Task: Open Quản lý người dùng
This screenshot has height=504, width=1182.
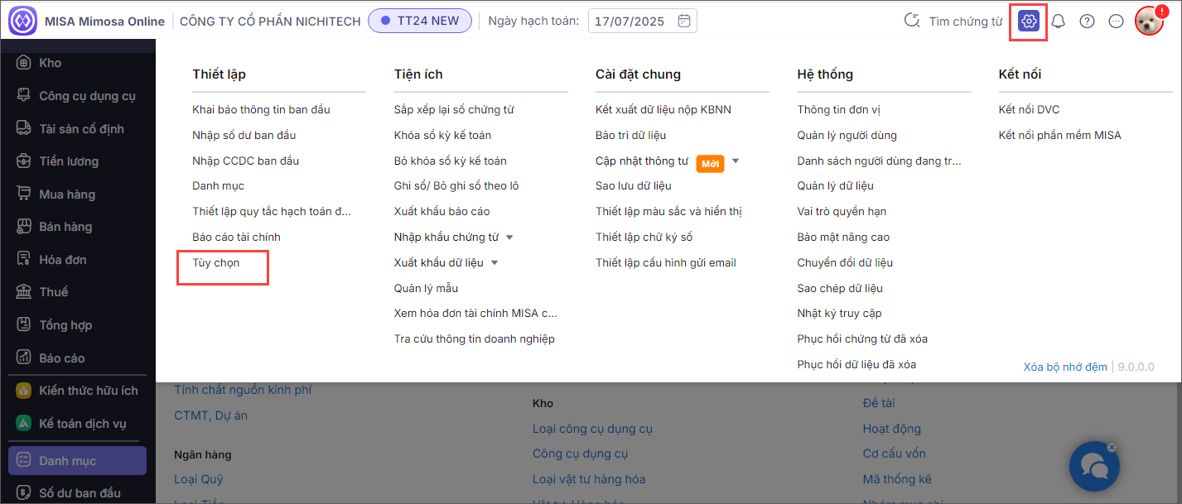Action: click(x=847, y=135)
